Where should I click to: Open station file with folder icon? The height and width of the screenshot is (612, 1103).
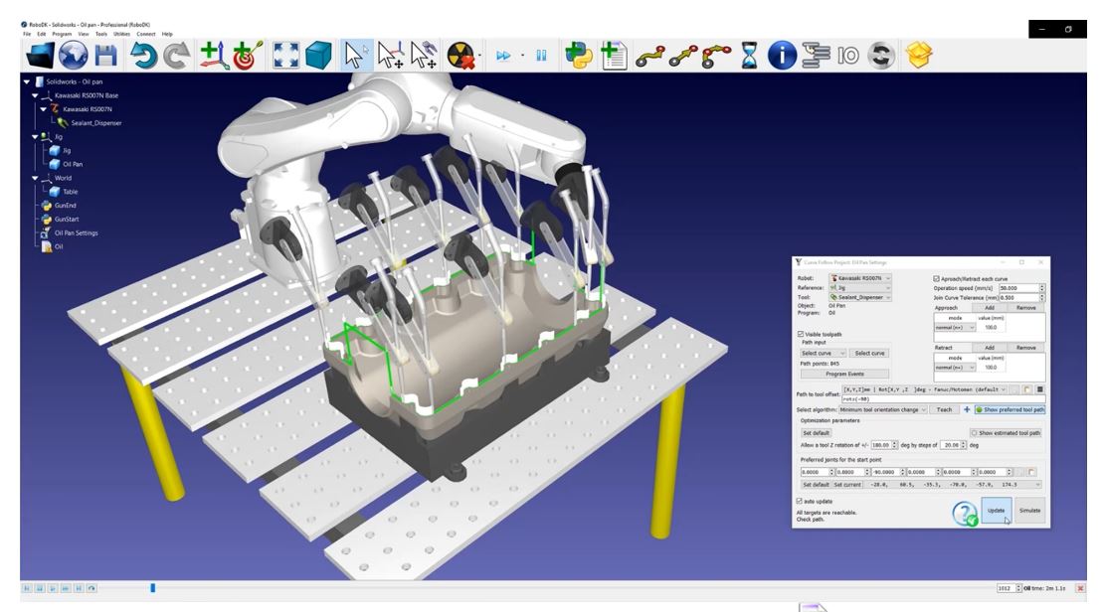point(40,55)
